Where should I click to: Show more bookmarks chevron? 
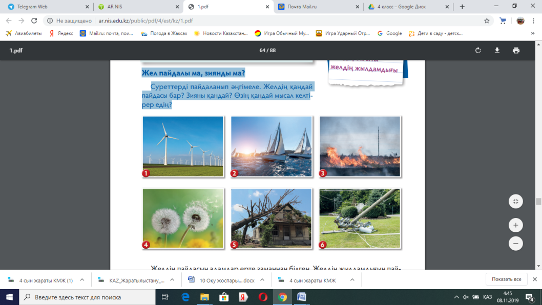point(533,33)
